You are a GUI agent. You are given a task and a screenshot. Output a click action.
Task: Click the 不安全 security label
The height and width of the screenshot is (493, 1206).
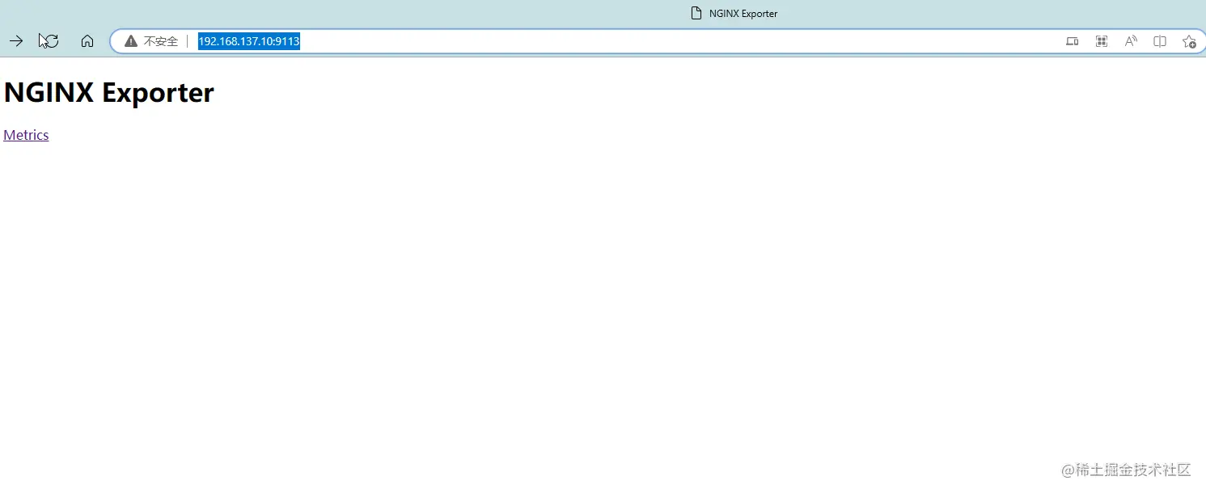point(161,41)
